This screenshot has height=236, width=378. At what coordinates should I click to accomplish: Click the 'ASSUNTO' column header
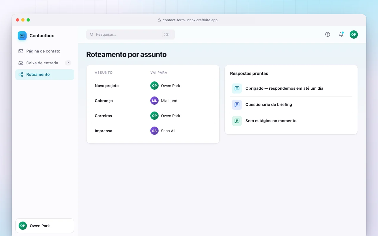(x=104, y=73)
